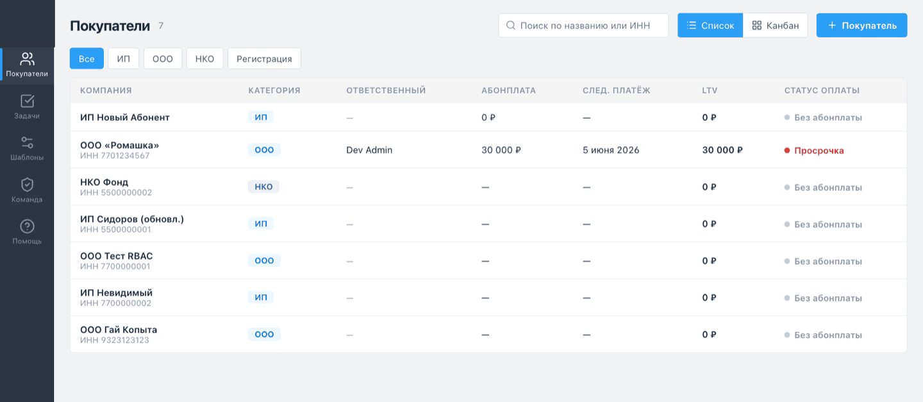Filter list by ООО tab
This screenshot has height=402, width=923.
click(x=163, y=58)
